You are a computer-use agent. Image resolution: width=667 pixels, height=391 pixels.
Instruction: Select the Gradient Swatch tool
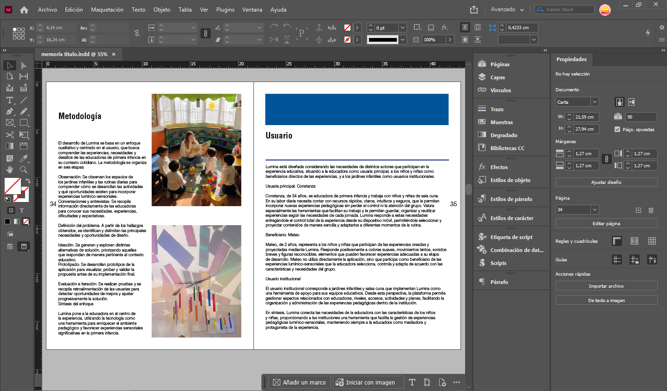(10, 146)
